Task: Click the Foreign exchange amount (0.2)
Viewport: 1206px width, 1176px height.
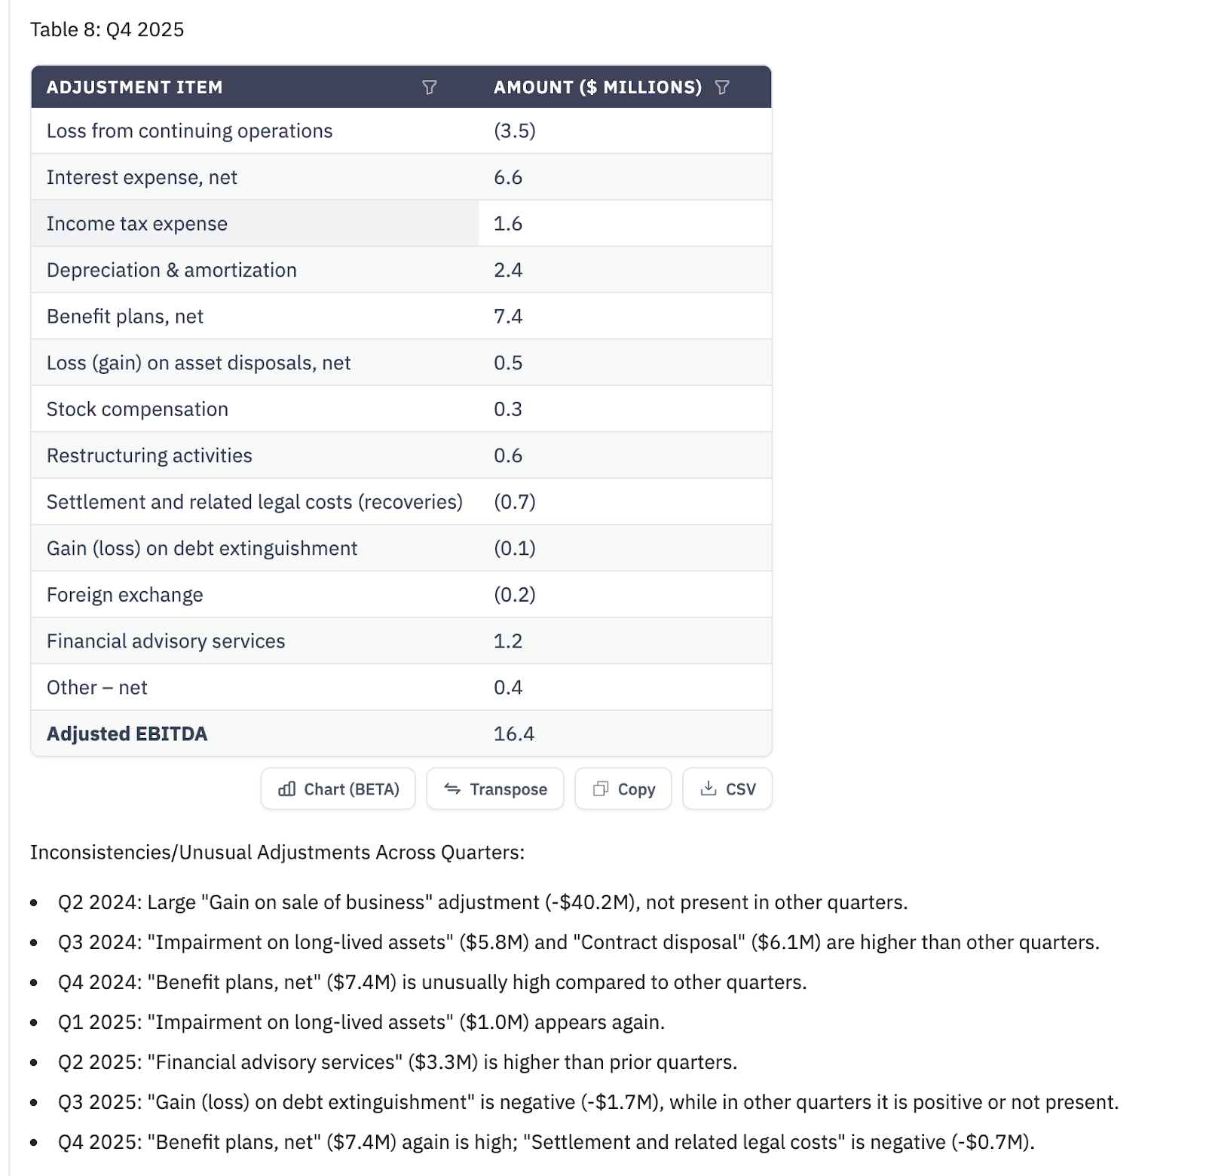Action: coord(515,595)
